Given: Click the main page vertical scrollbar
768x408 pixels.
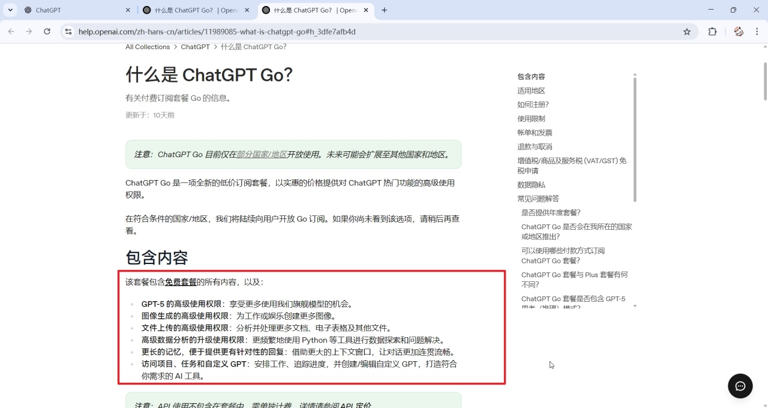Looking at the screenshot, I should pyautogui.click(x=765, y=81).
